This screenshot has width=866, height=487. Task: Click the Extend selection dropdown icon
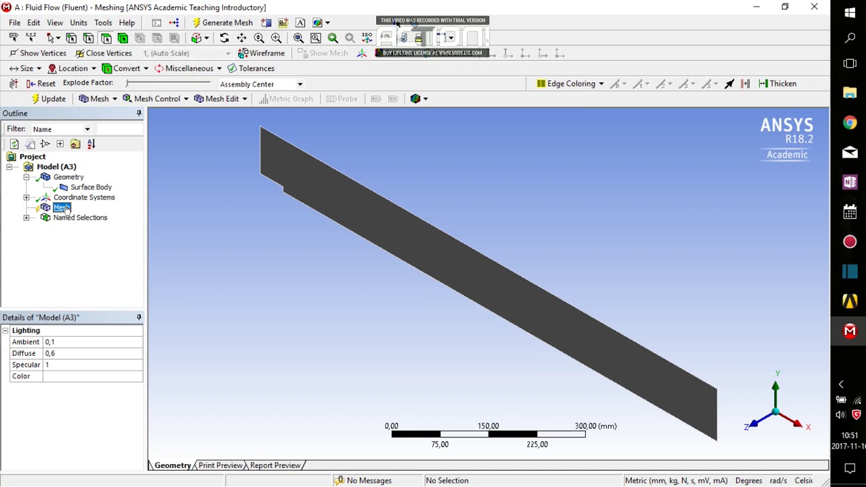coord(199,38)
